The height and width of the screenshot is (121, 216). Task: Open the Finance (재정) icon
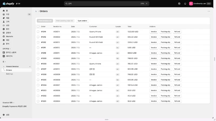(4, 40)
